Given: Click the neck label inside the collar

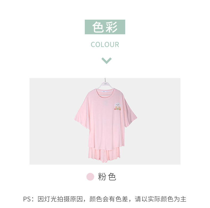Looking at the screenshot, I should 104,91.
